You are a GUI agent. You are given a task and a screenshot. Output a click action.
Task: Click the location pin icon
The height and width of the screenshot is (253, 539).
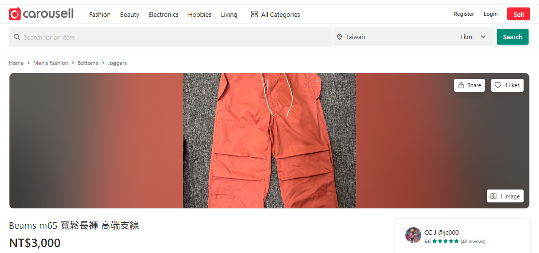click(x=340, y=37)
